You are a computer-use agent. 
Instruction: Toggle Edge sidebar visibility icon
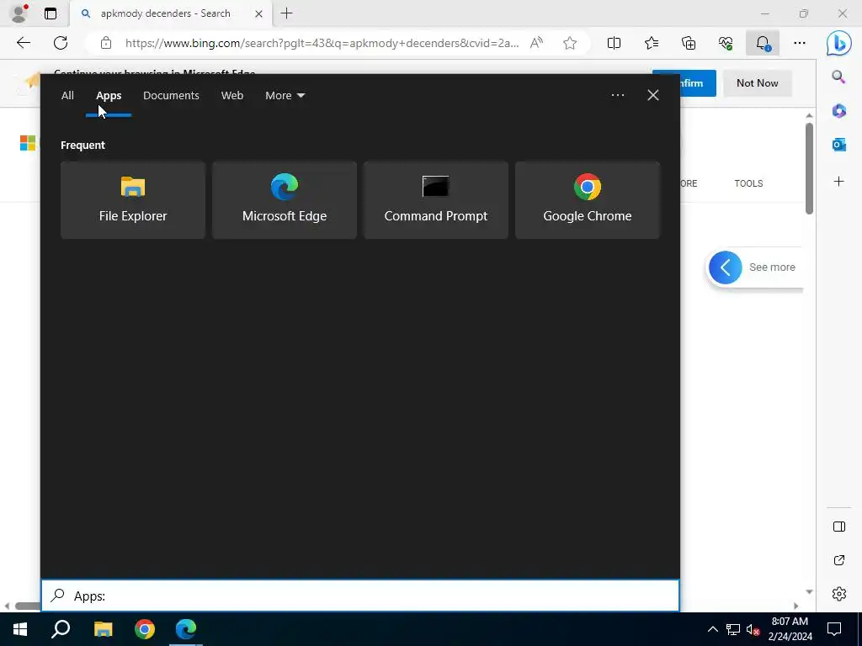(x=839, y=527)
